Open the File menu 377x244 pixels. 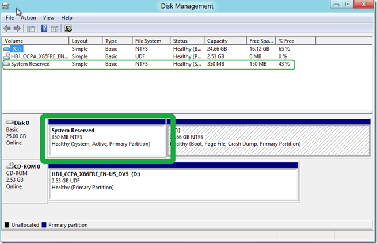(x=10, y=18)
